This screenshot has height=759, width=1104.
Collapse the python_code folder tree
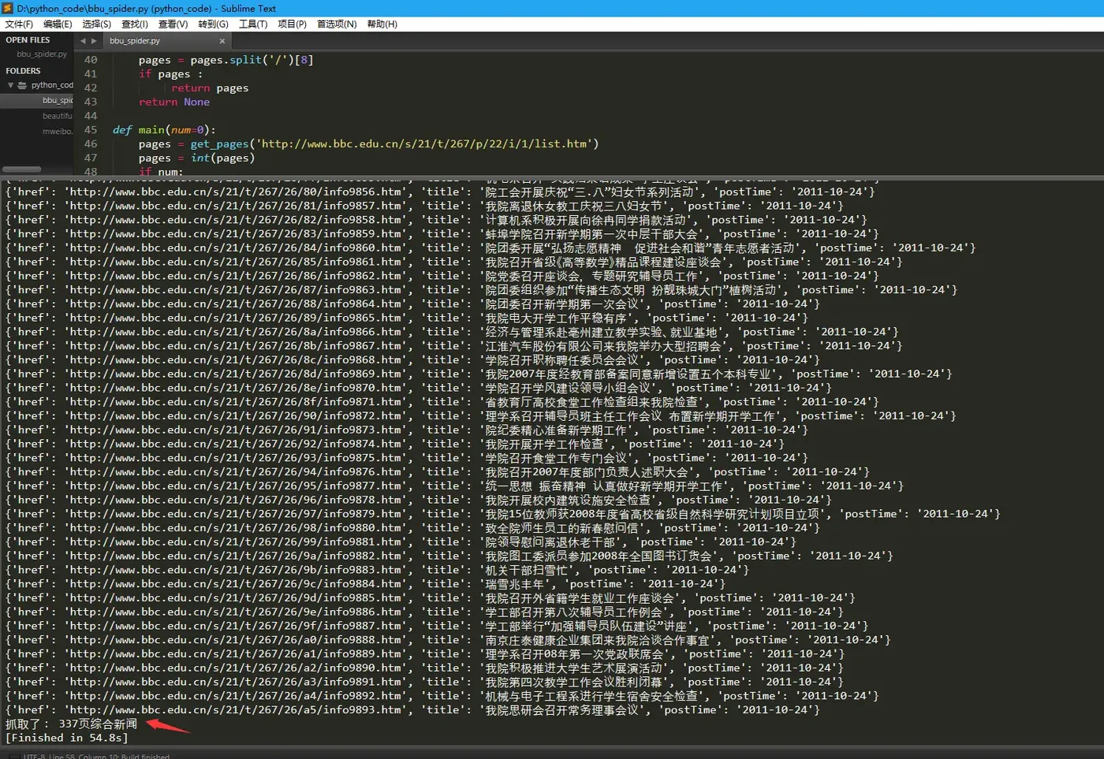click(11, 85)
